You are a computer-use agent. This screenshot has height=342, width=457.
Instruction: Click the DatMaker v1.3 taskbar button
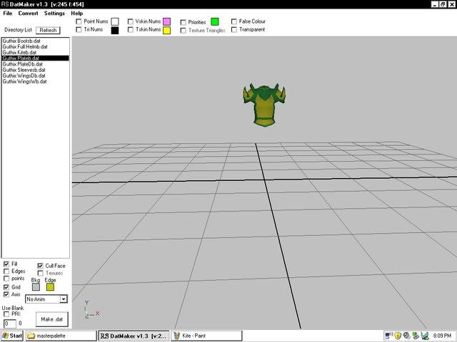(134, 336)
